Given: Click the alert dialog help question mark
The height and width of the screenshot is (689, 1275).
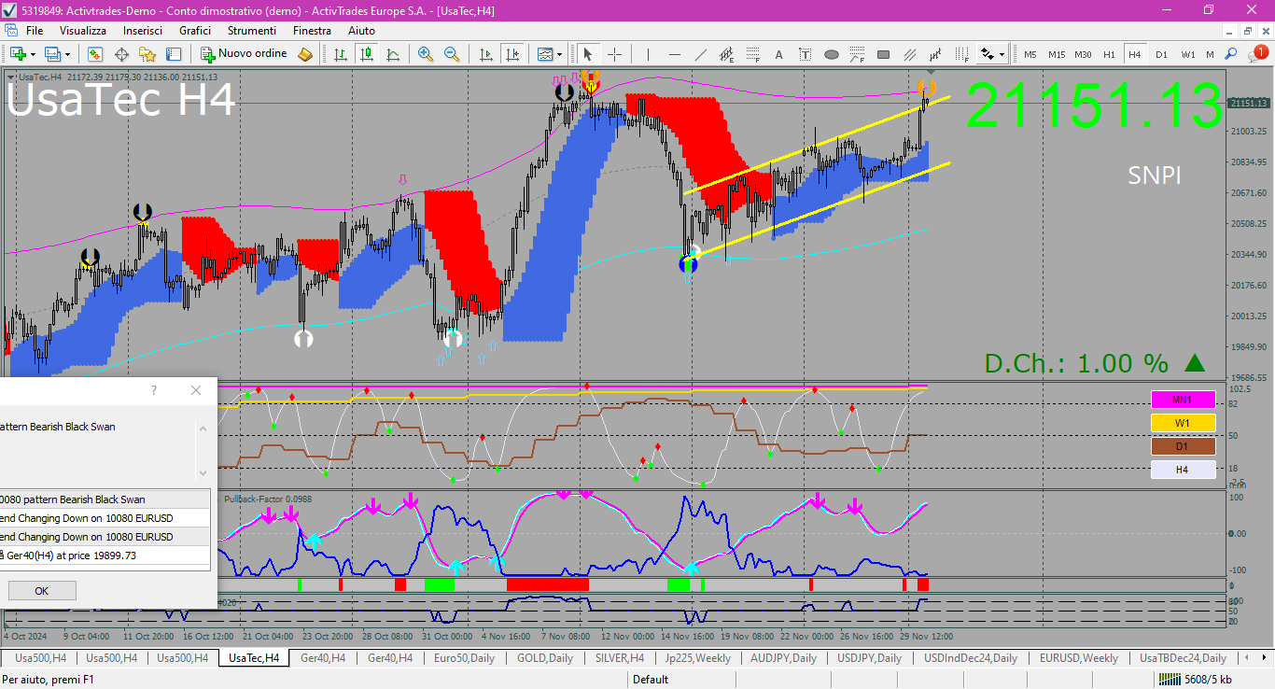Looking at the screenshot, I should [x=154, y=390].
